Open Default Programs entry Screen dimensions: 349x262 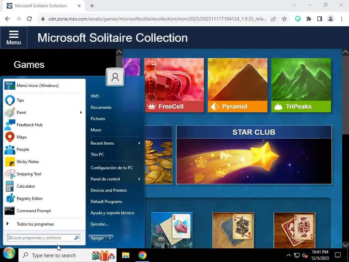(x=106, y=202)
